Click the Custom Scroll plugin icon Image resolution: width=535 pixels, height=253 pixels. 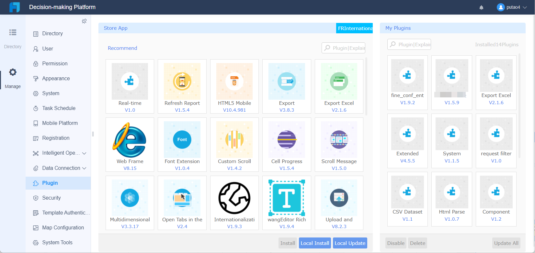234,139
